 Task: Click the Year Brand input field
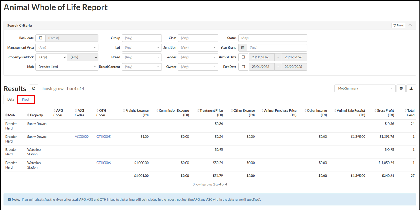coord(277,48)
